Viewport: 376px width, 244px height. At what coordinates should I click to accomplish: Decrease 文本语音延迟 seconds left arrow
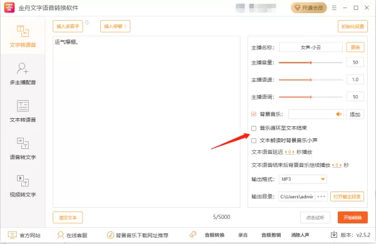[286, 152]
